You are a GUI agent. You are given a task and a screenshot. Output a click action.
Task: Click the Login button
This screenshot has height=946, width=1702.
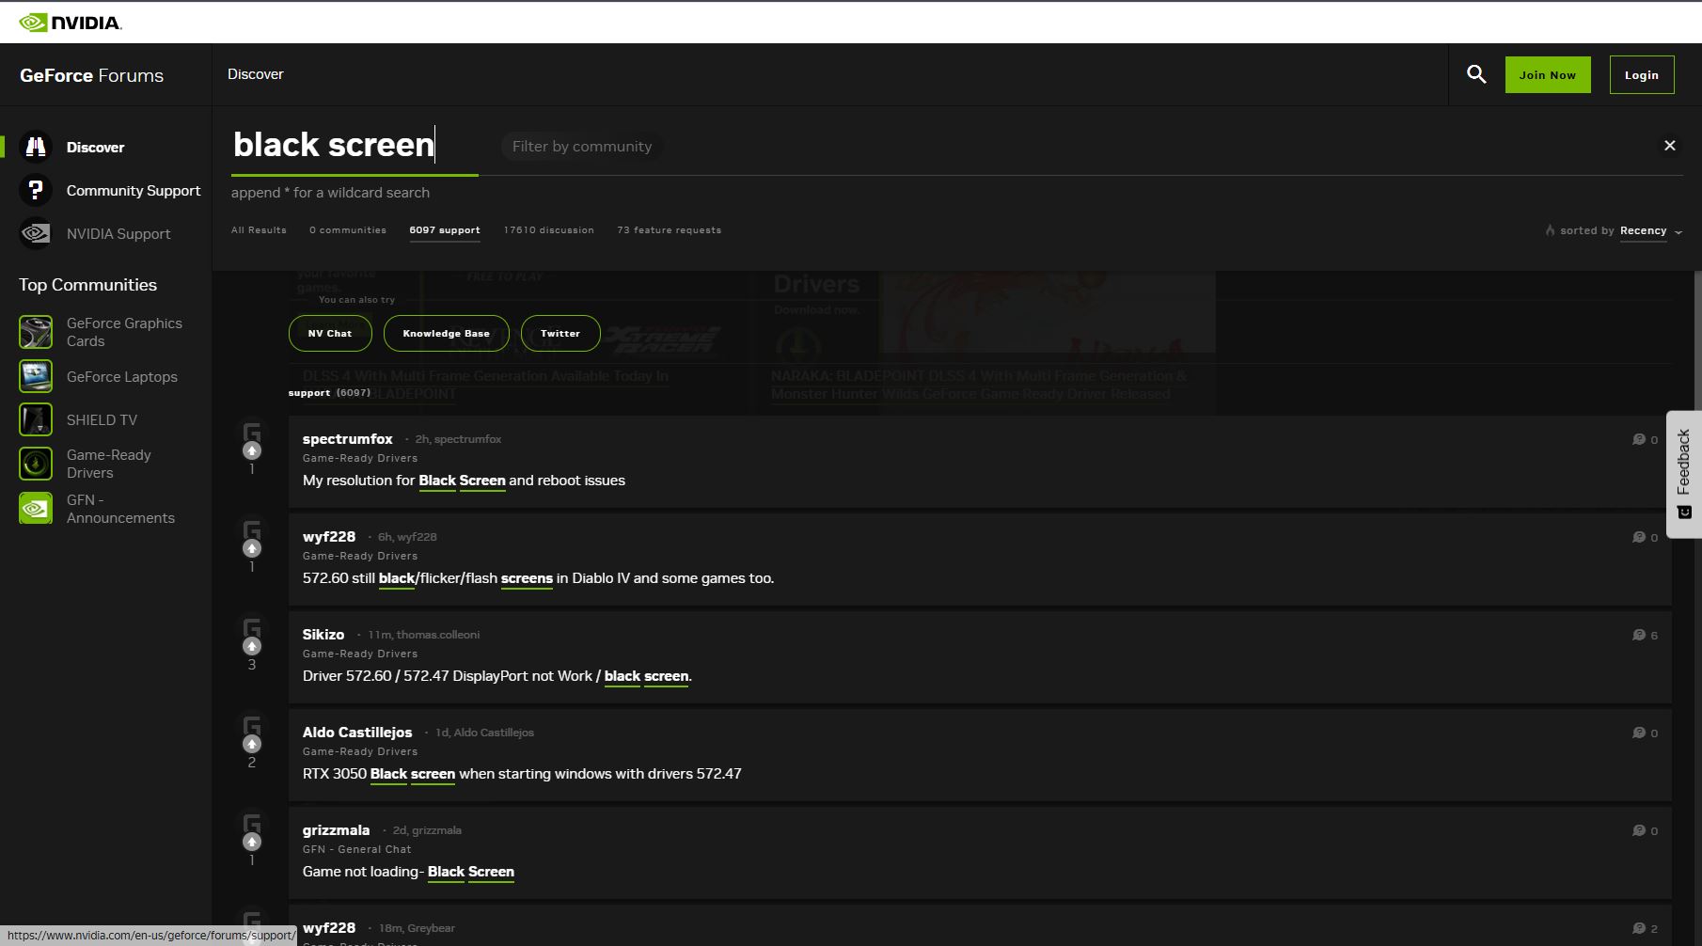coord(1642,75)
